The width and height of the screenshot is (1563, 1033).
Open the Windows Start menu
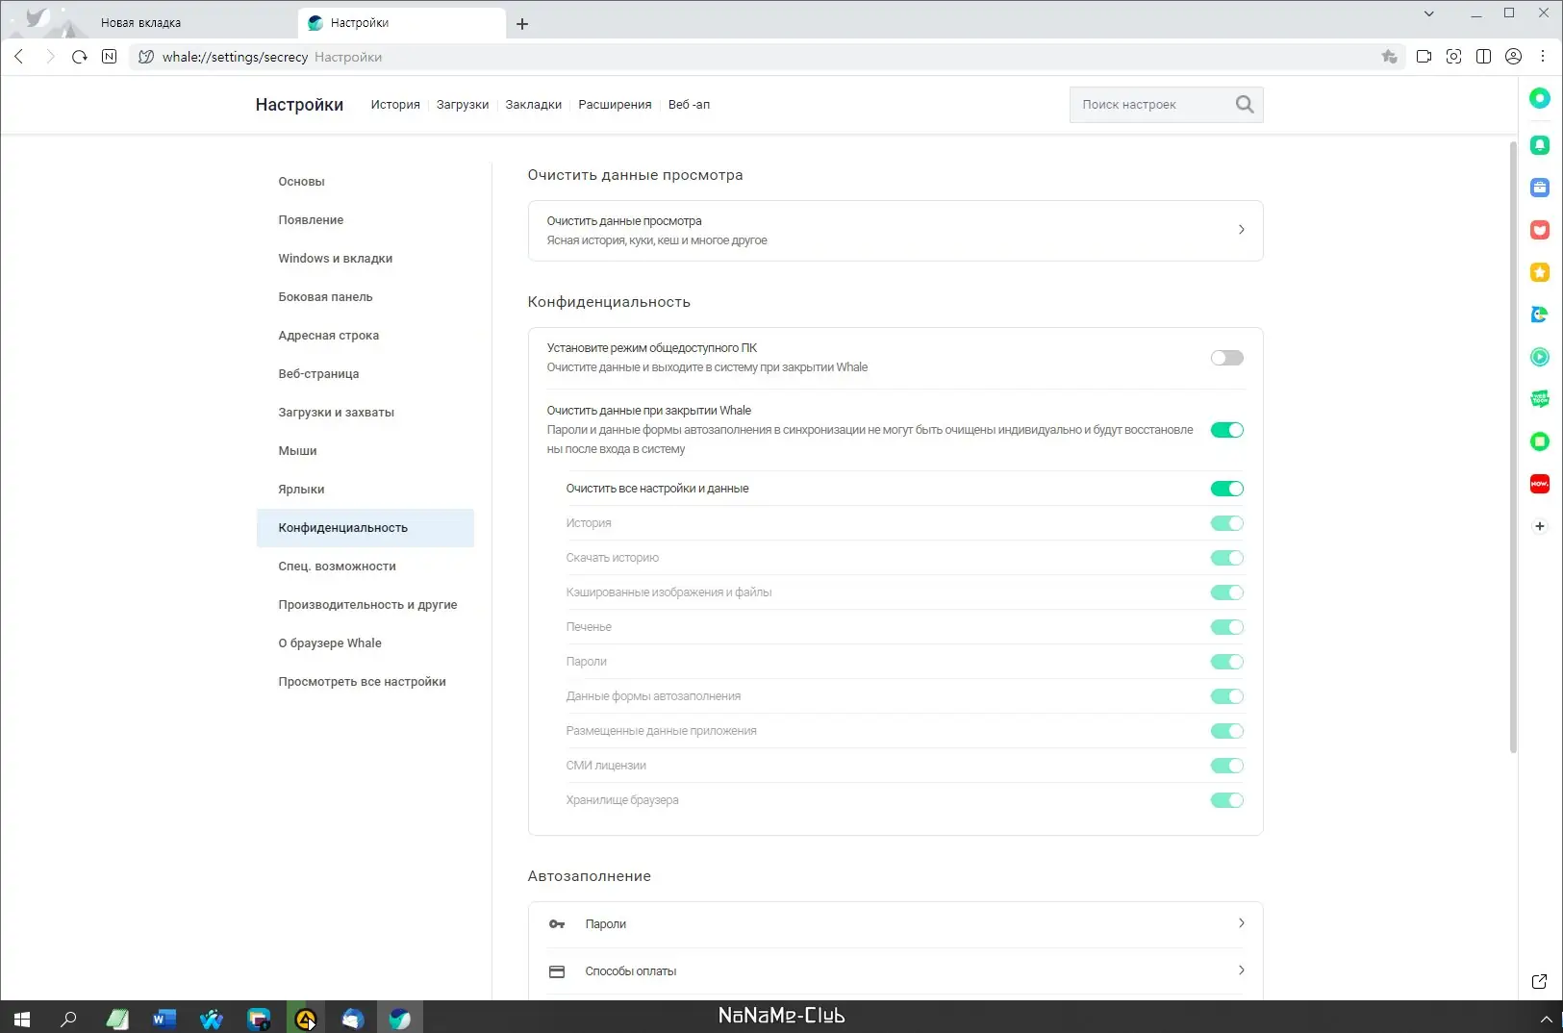[x=22, y=1018]
